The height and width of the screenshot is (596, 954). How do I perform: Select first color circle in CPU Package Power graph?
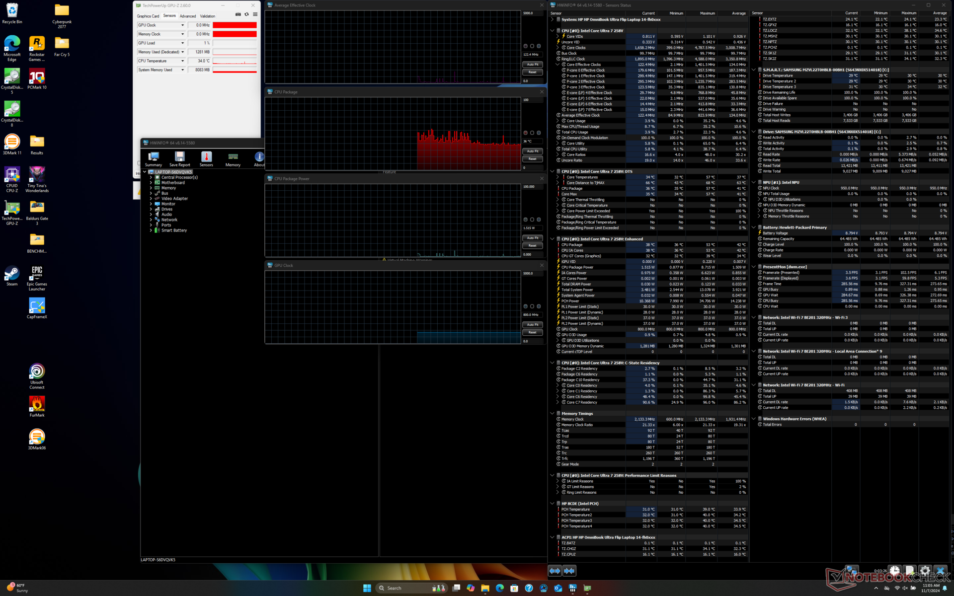point(526,220)
